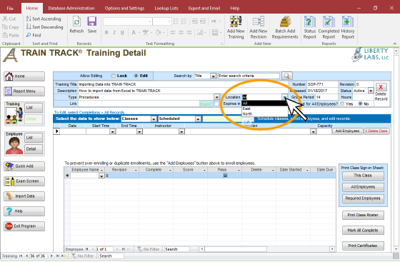
Task: Click the search magnifier button
Action: tap(286, 76)
